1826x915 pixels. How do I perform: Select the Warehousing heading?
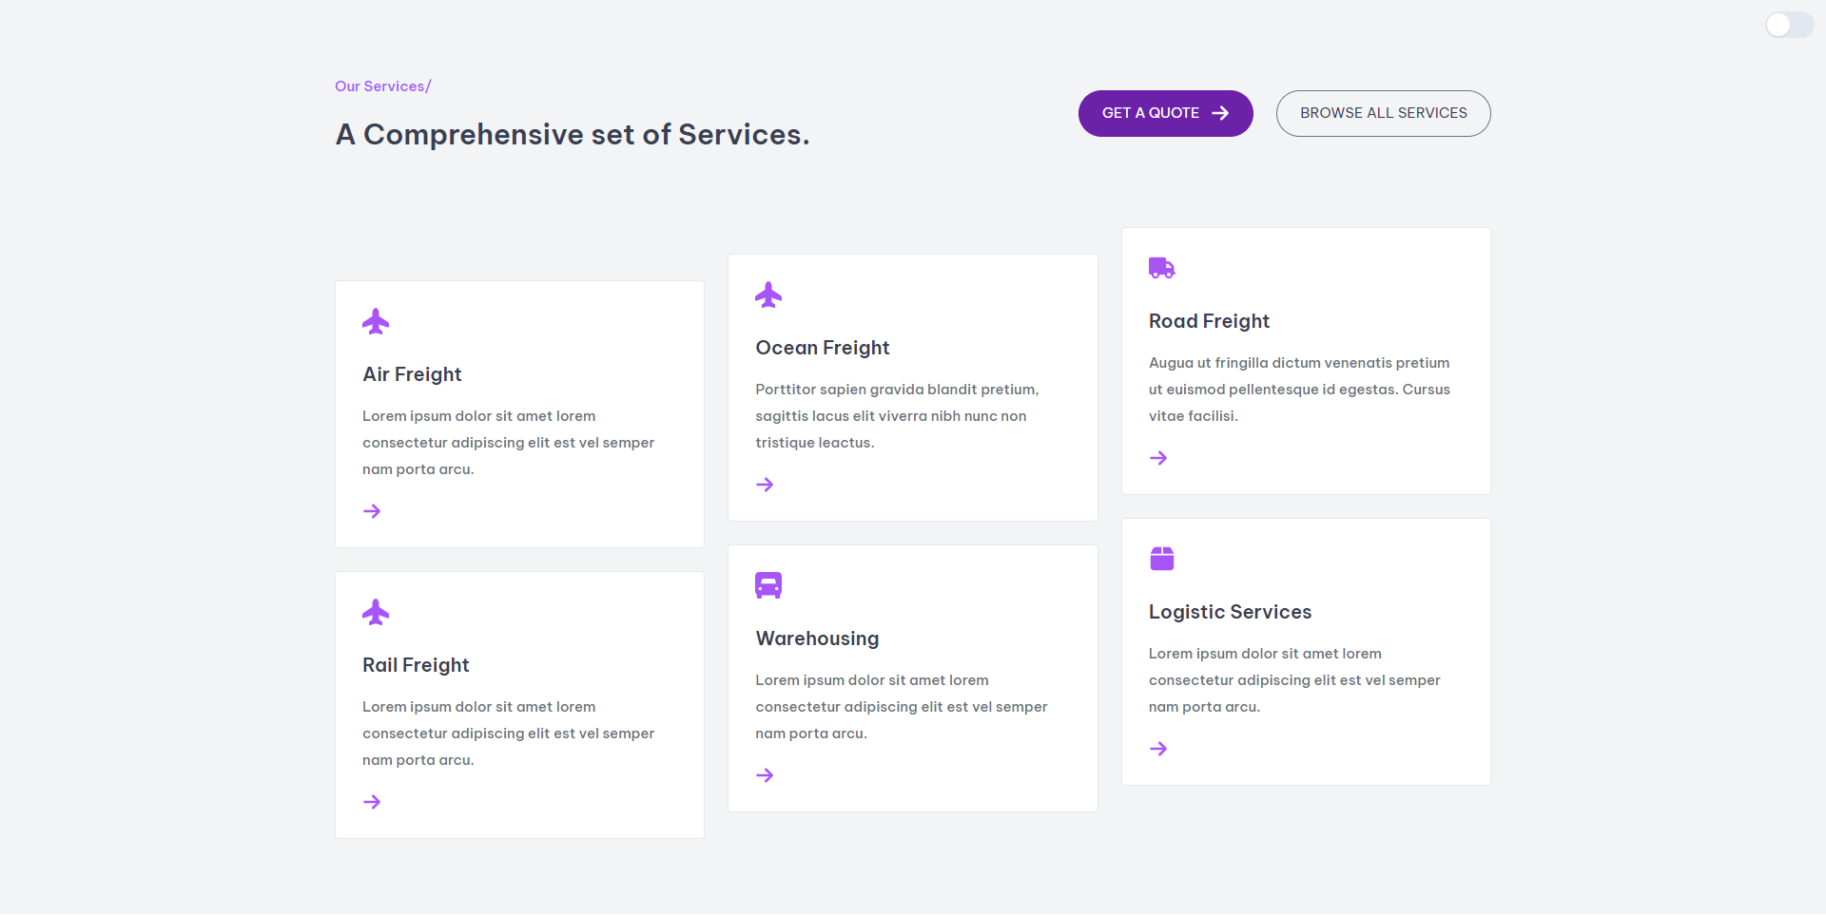[x=817, y=639]
